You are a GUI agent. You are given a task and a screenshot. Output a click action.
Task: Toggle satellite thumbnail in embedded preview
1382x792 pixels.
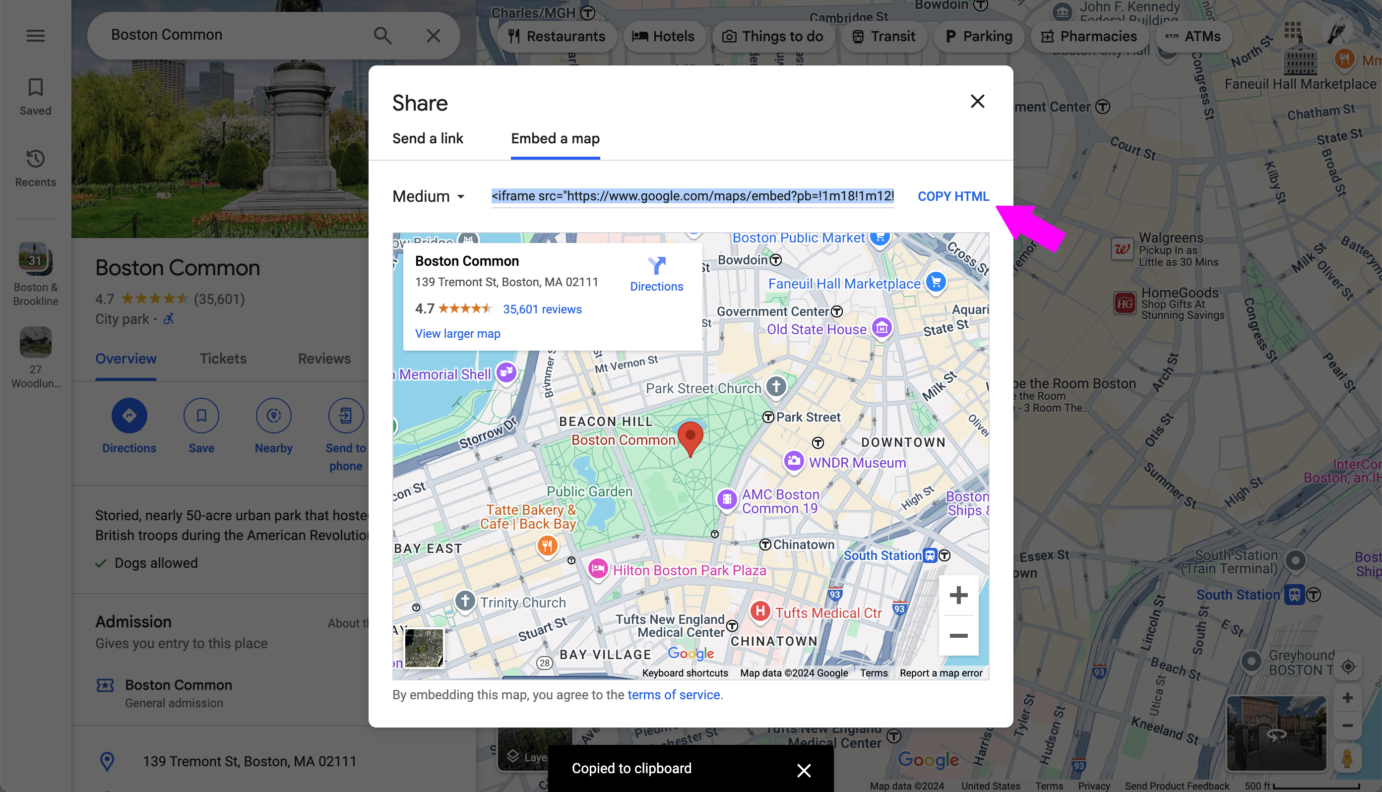424,647
